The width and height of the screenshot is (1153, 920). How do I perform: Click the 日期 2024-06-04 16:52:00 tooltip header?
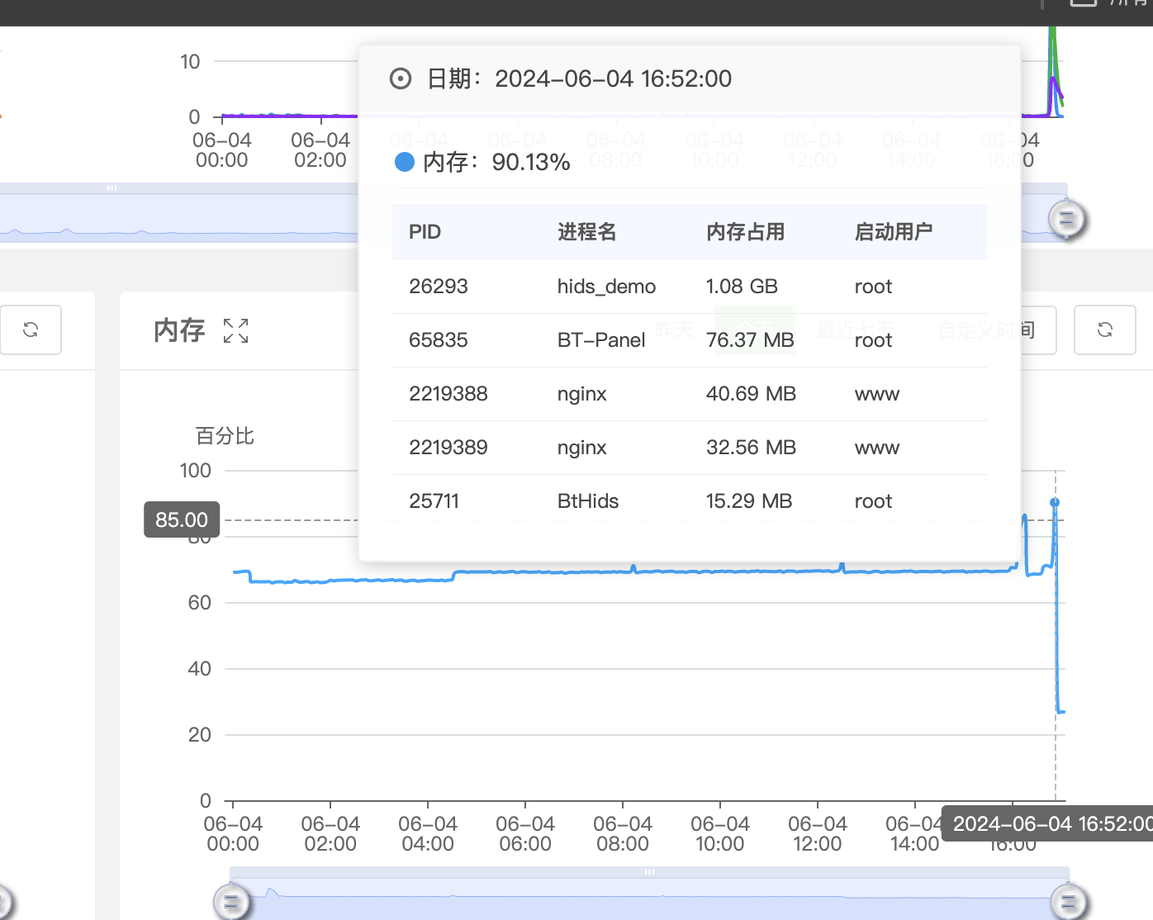pos(579,78)
